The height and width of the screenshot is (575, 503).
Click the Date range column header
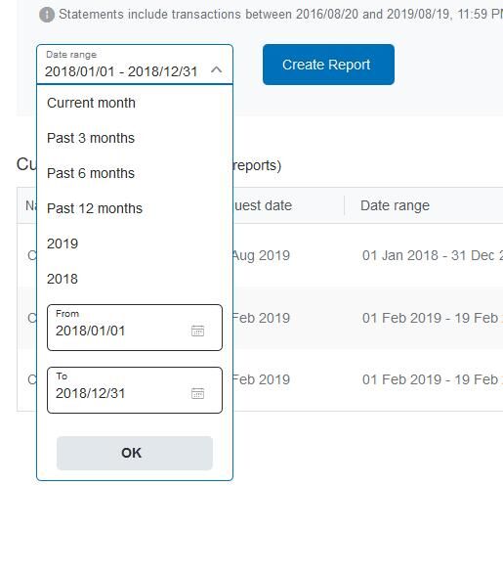[x=395, y=205]
